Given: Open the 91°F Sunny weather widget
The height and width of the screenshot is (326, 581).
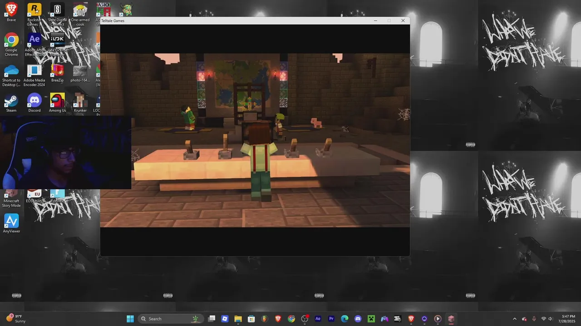Looking at the screenshot, I should pos(15,319).
